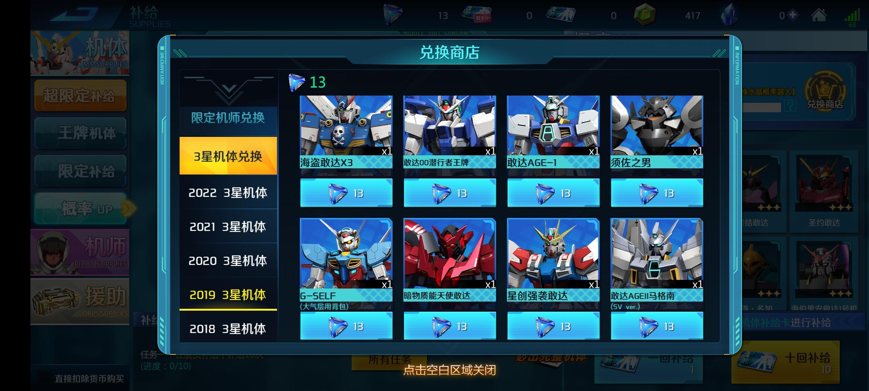Select the 2020 3星机体 tab
The width and height of the screenshot is (869, 391).
[228, 260]
